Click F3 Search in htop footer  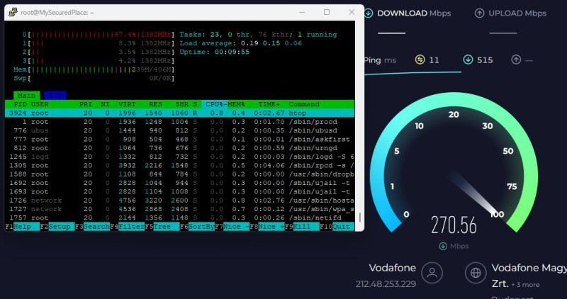pos(92,227)
